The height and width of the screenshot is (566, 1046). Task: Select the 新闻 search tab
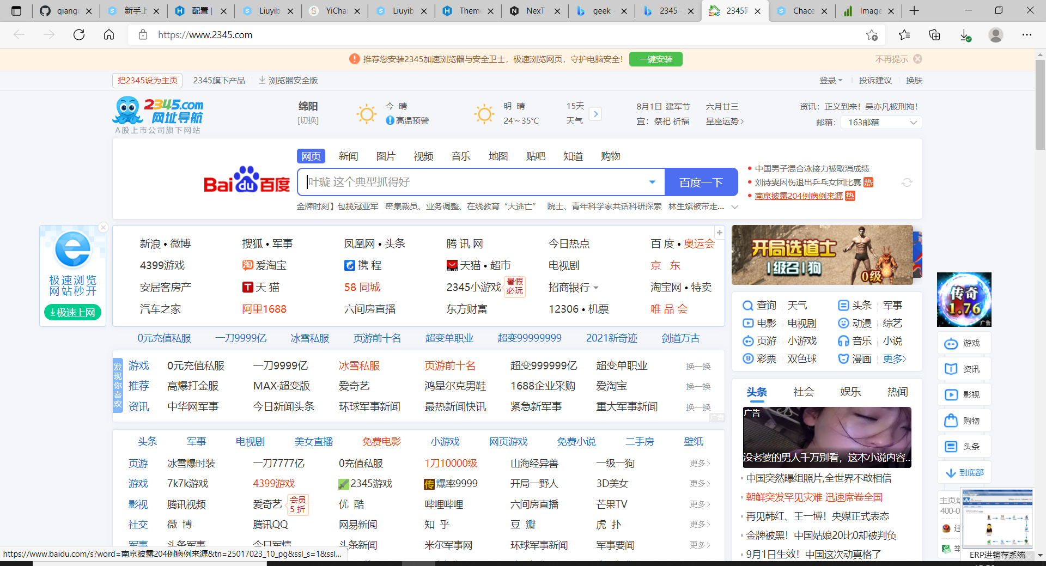(x=348, y=156)
